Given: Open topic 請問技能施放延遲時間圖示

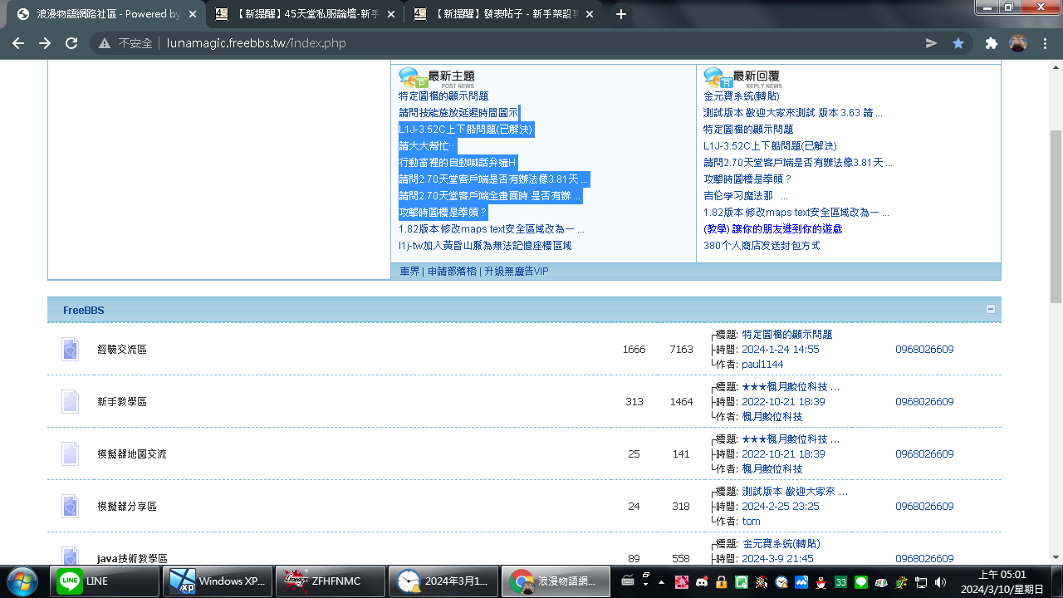Looking at the screenshot, I should point(458,113).
